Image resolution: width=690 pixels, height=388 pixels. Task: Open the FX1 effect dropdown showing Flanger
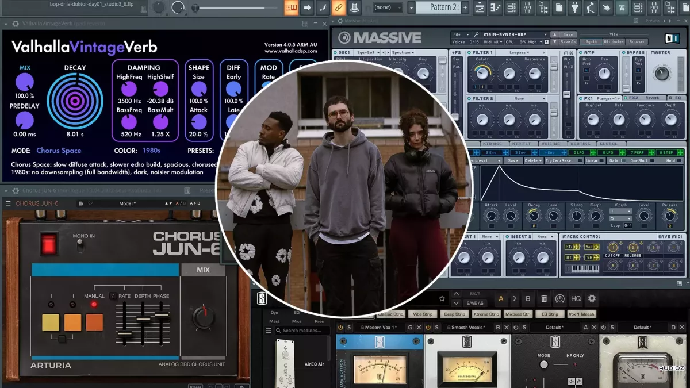pos(609,98)
